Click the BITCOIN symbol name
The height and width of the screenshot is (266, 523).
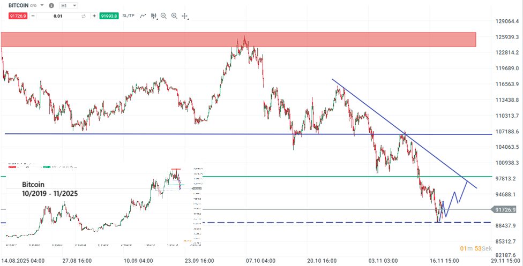click(18, 5)
